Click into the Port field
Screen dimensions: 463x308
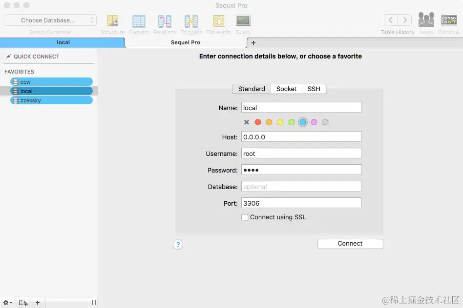(301, 203)
